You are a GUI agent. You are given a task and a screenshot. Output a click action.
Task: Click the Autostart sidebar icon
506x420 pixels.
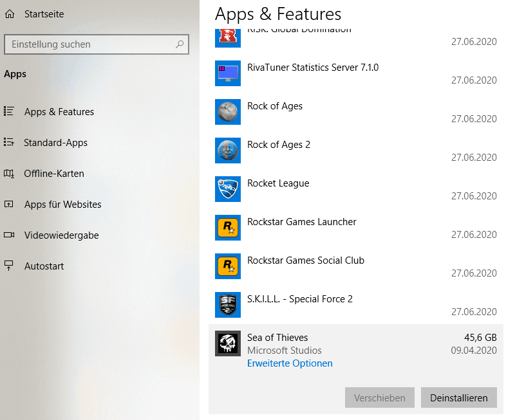[9, 266]
